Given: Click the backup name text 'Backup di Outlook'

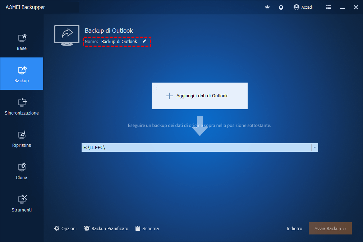Looking at the screenshot, I should 119,41.
